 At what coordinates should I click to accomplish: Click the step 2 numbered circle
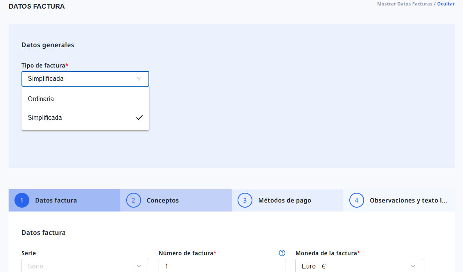tap(133, 200)
